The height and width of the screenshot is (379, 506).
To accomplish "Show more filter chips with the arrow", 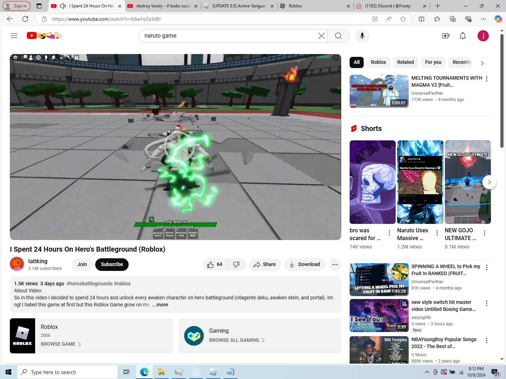I will (x=482, y=63).
